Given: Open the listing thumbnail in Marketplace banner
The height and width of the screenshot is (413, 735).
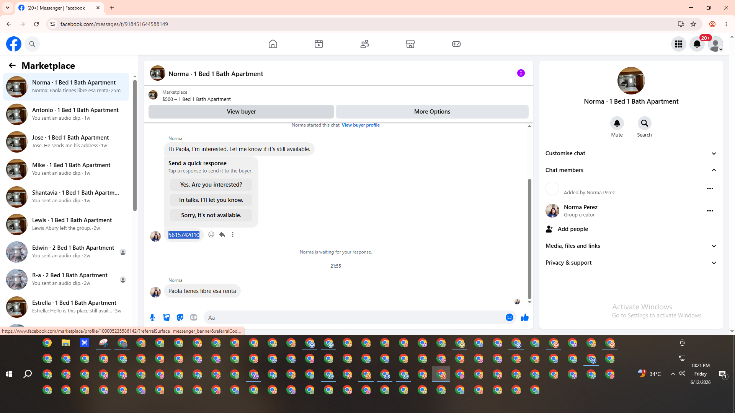Looking at the screenshot, I should (x=153, y=95).
